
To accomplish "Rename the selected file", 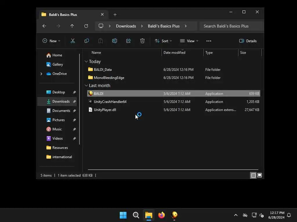I will pyautogui.click(x=114, y=41).
